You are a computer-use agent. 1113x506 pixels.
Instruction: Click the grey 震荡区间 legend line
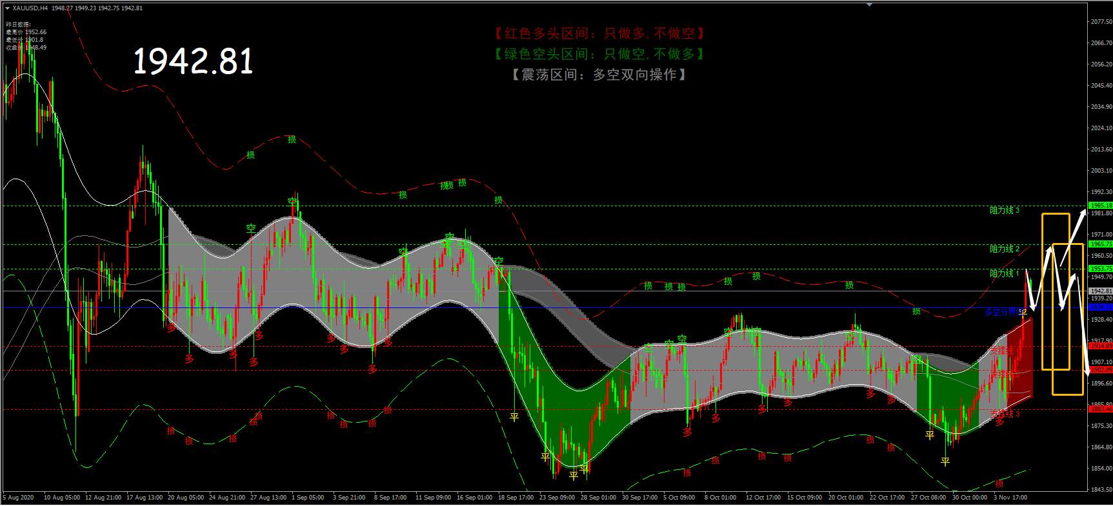click(x=599, y=75)
